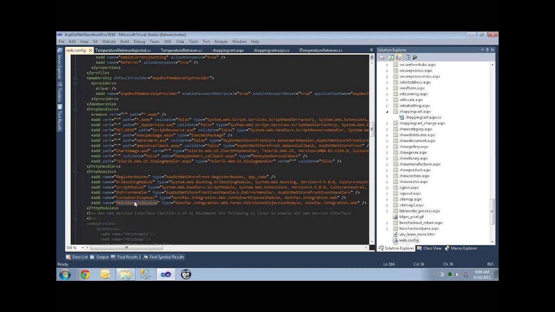Open Outlook from the taskbar
The height and width of the screenshot is (312, 555).
tap(105, 274)
